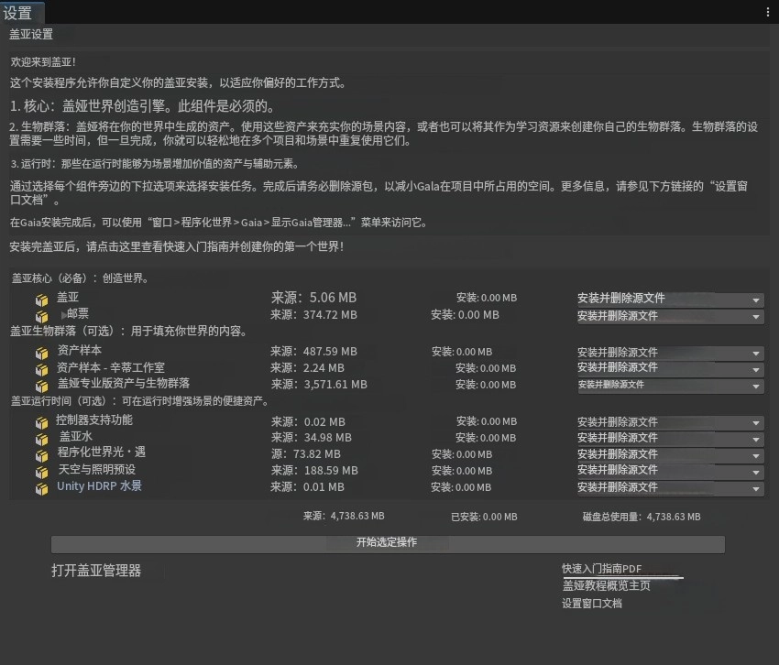
Task: Click source size text 374.72 MB
Action: 330,315
